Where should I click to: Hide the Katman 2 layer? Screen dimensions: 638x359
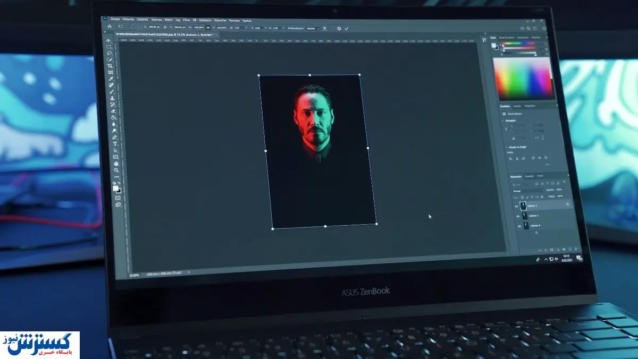pyautogui.click(x=516, y=206)
